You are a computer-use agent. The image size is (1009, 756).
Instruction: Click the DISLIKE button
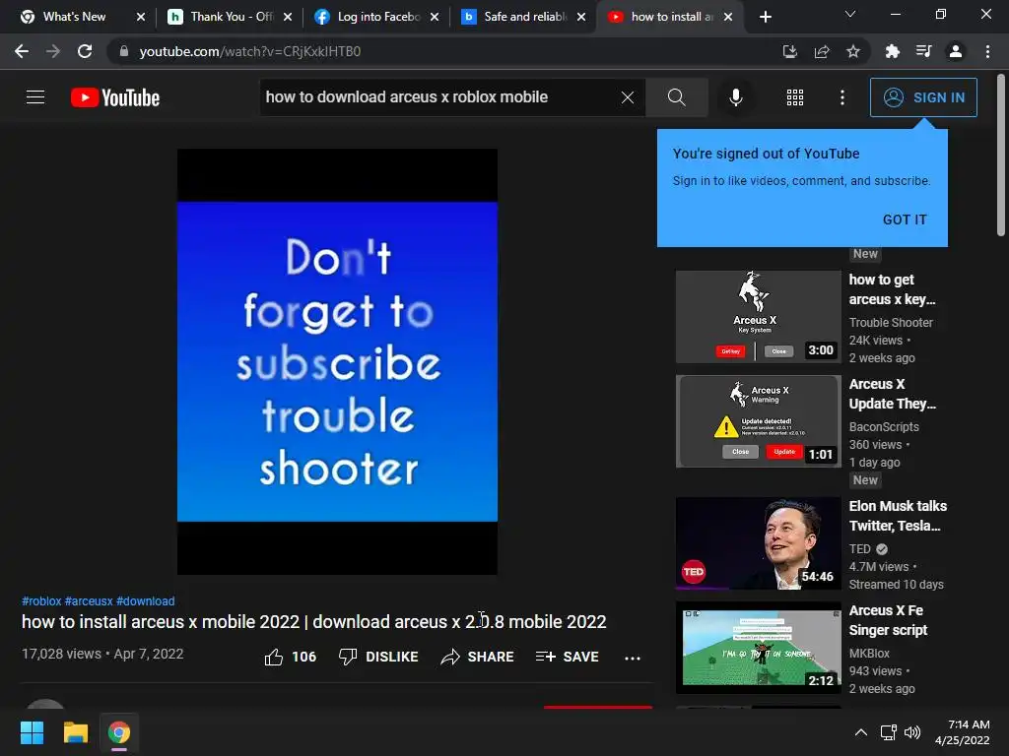[x=378, y=657]
